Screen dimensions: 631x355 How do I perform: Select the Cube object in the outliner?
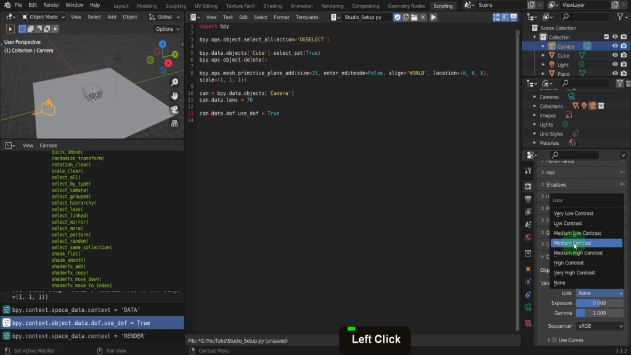[x=563, y=55]
